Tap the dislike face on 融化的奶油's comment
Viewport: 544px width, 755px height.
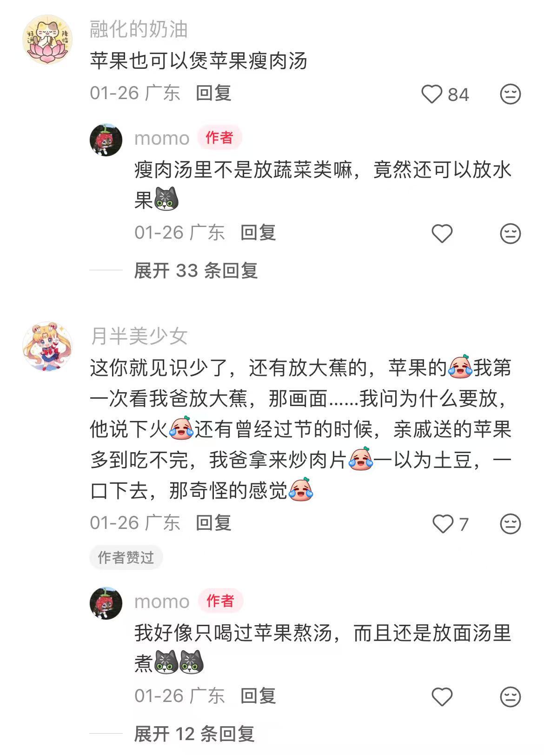click(x=510, y=94)
